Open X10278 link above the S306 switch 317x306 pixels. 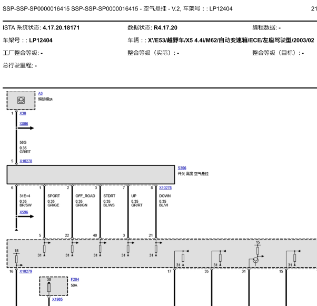click(x=26, y=161)
